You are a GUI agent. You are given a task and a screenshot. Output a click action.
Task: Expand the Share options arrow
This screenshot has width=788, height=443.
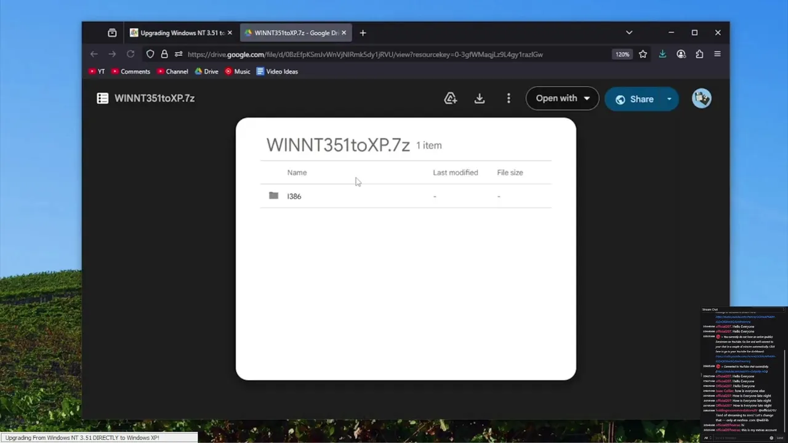coord(669,99)
